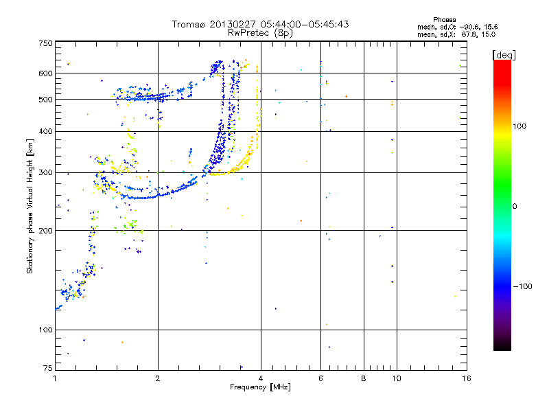Click the x-axis '8' tick label
Image resolution: width=549 pixels, height=412 pixels.
click(364, 378)
